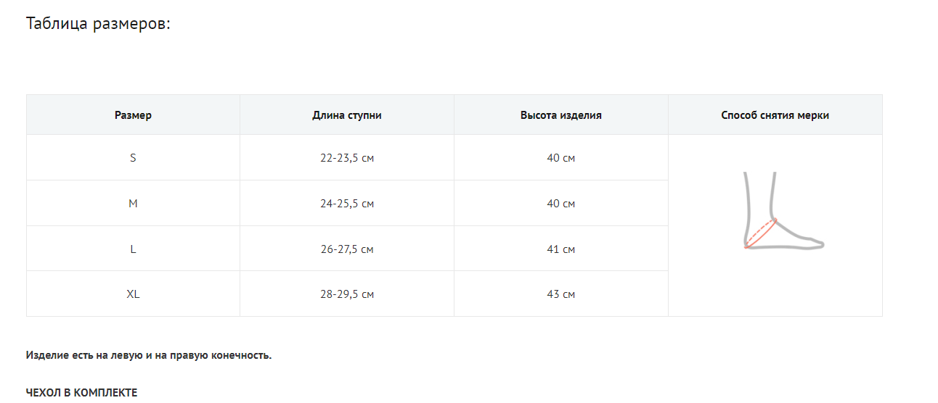938x403 pixels.
Task: Select the "43 см" height cell
Action: coord(560,294)
